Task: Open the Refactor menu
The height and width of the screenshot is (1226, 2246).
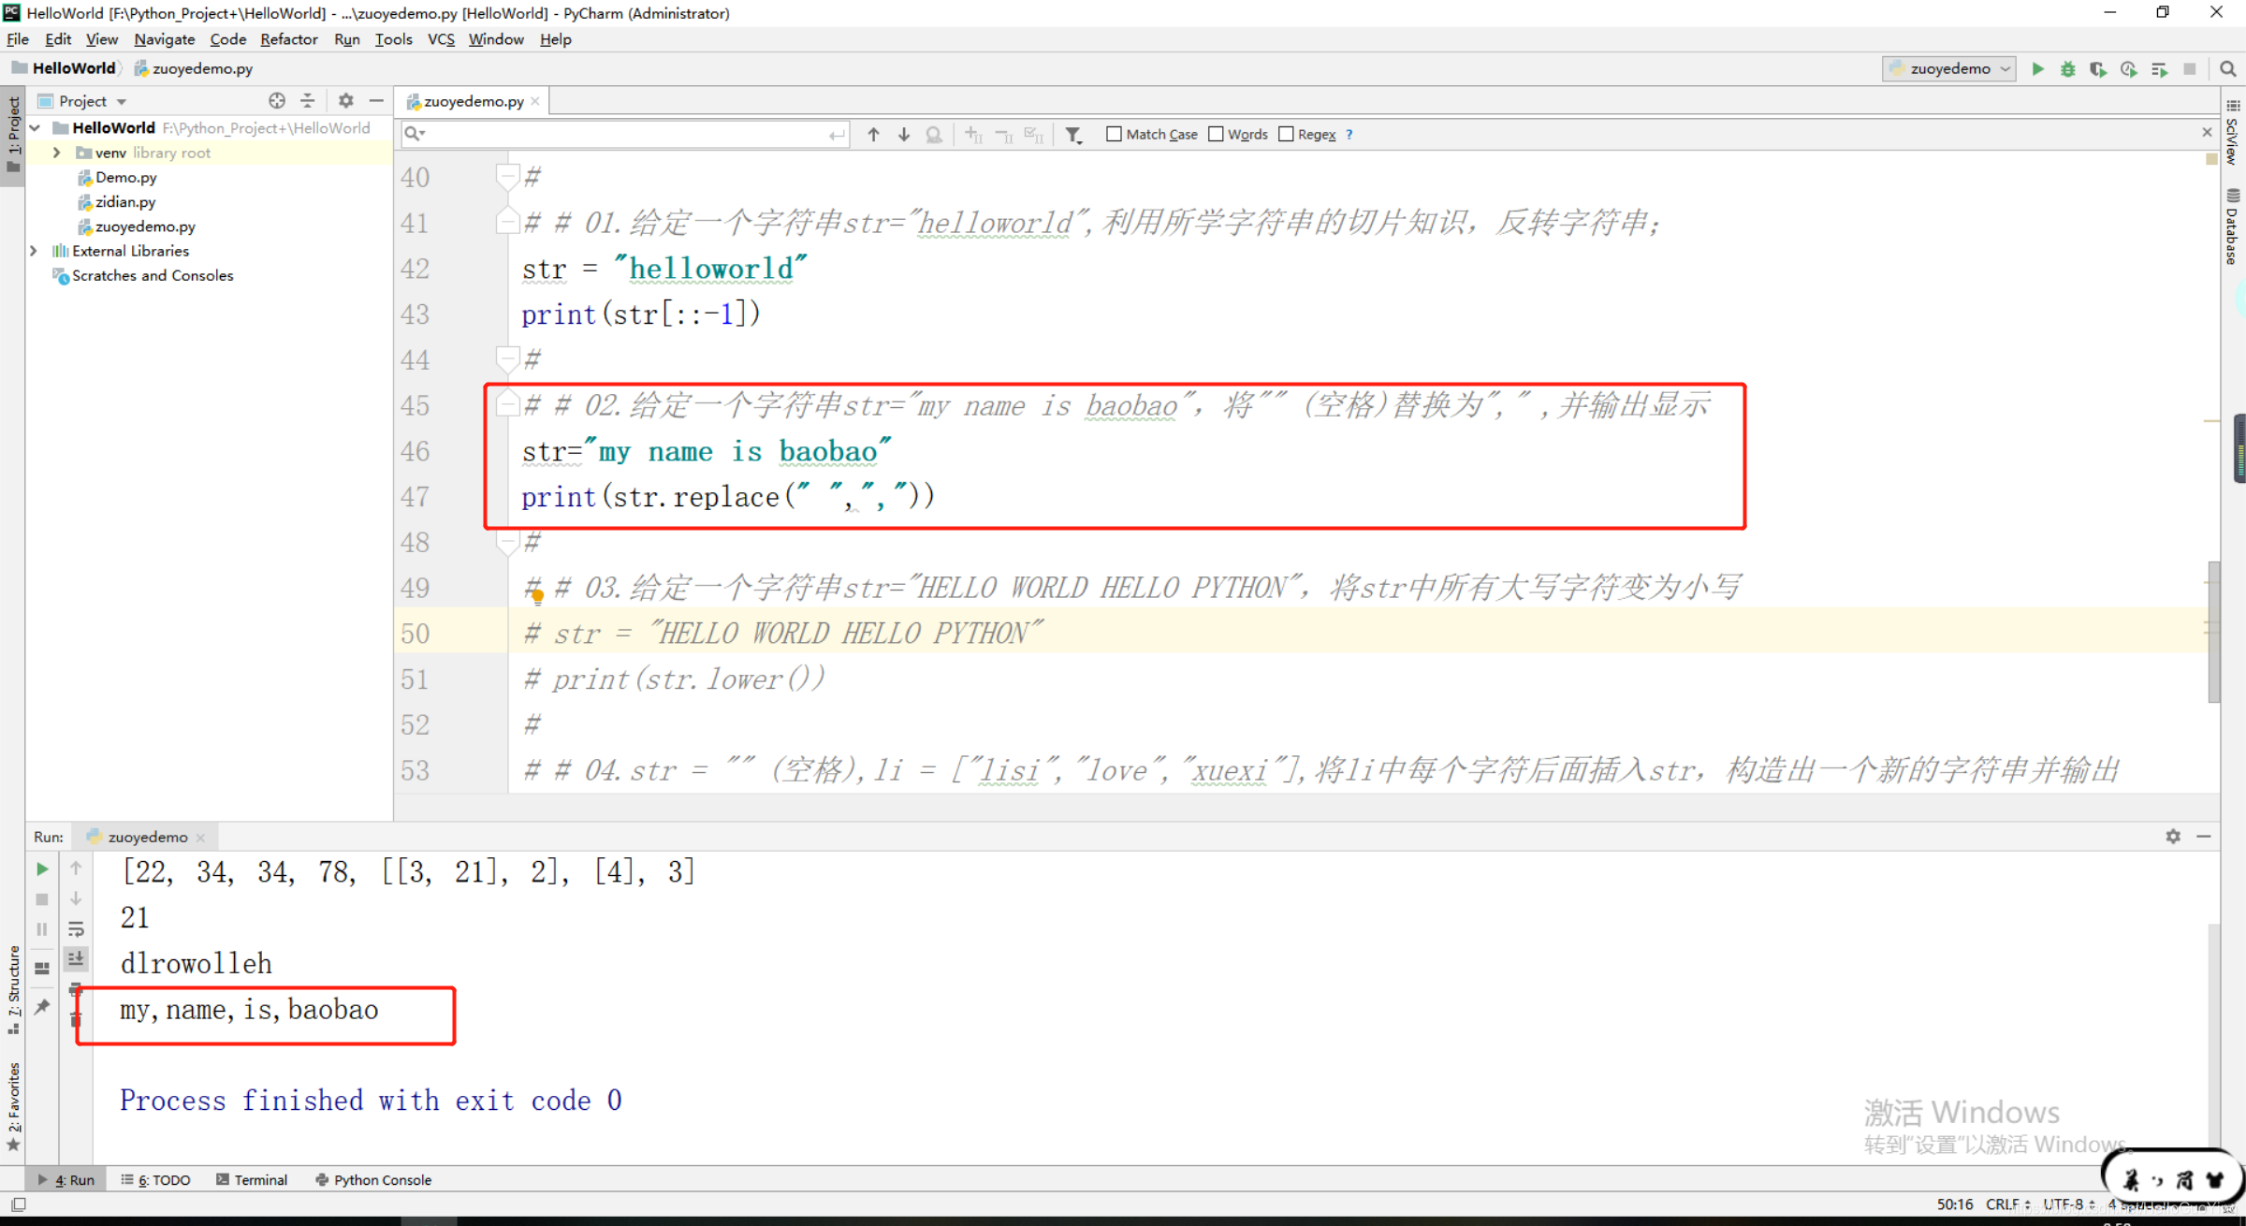Action: (x=288, y=39)
